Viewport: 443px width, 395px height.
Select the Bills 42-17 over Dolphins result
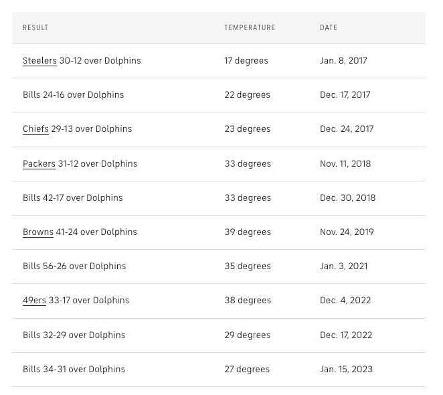coord(73,197)
